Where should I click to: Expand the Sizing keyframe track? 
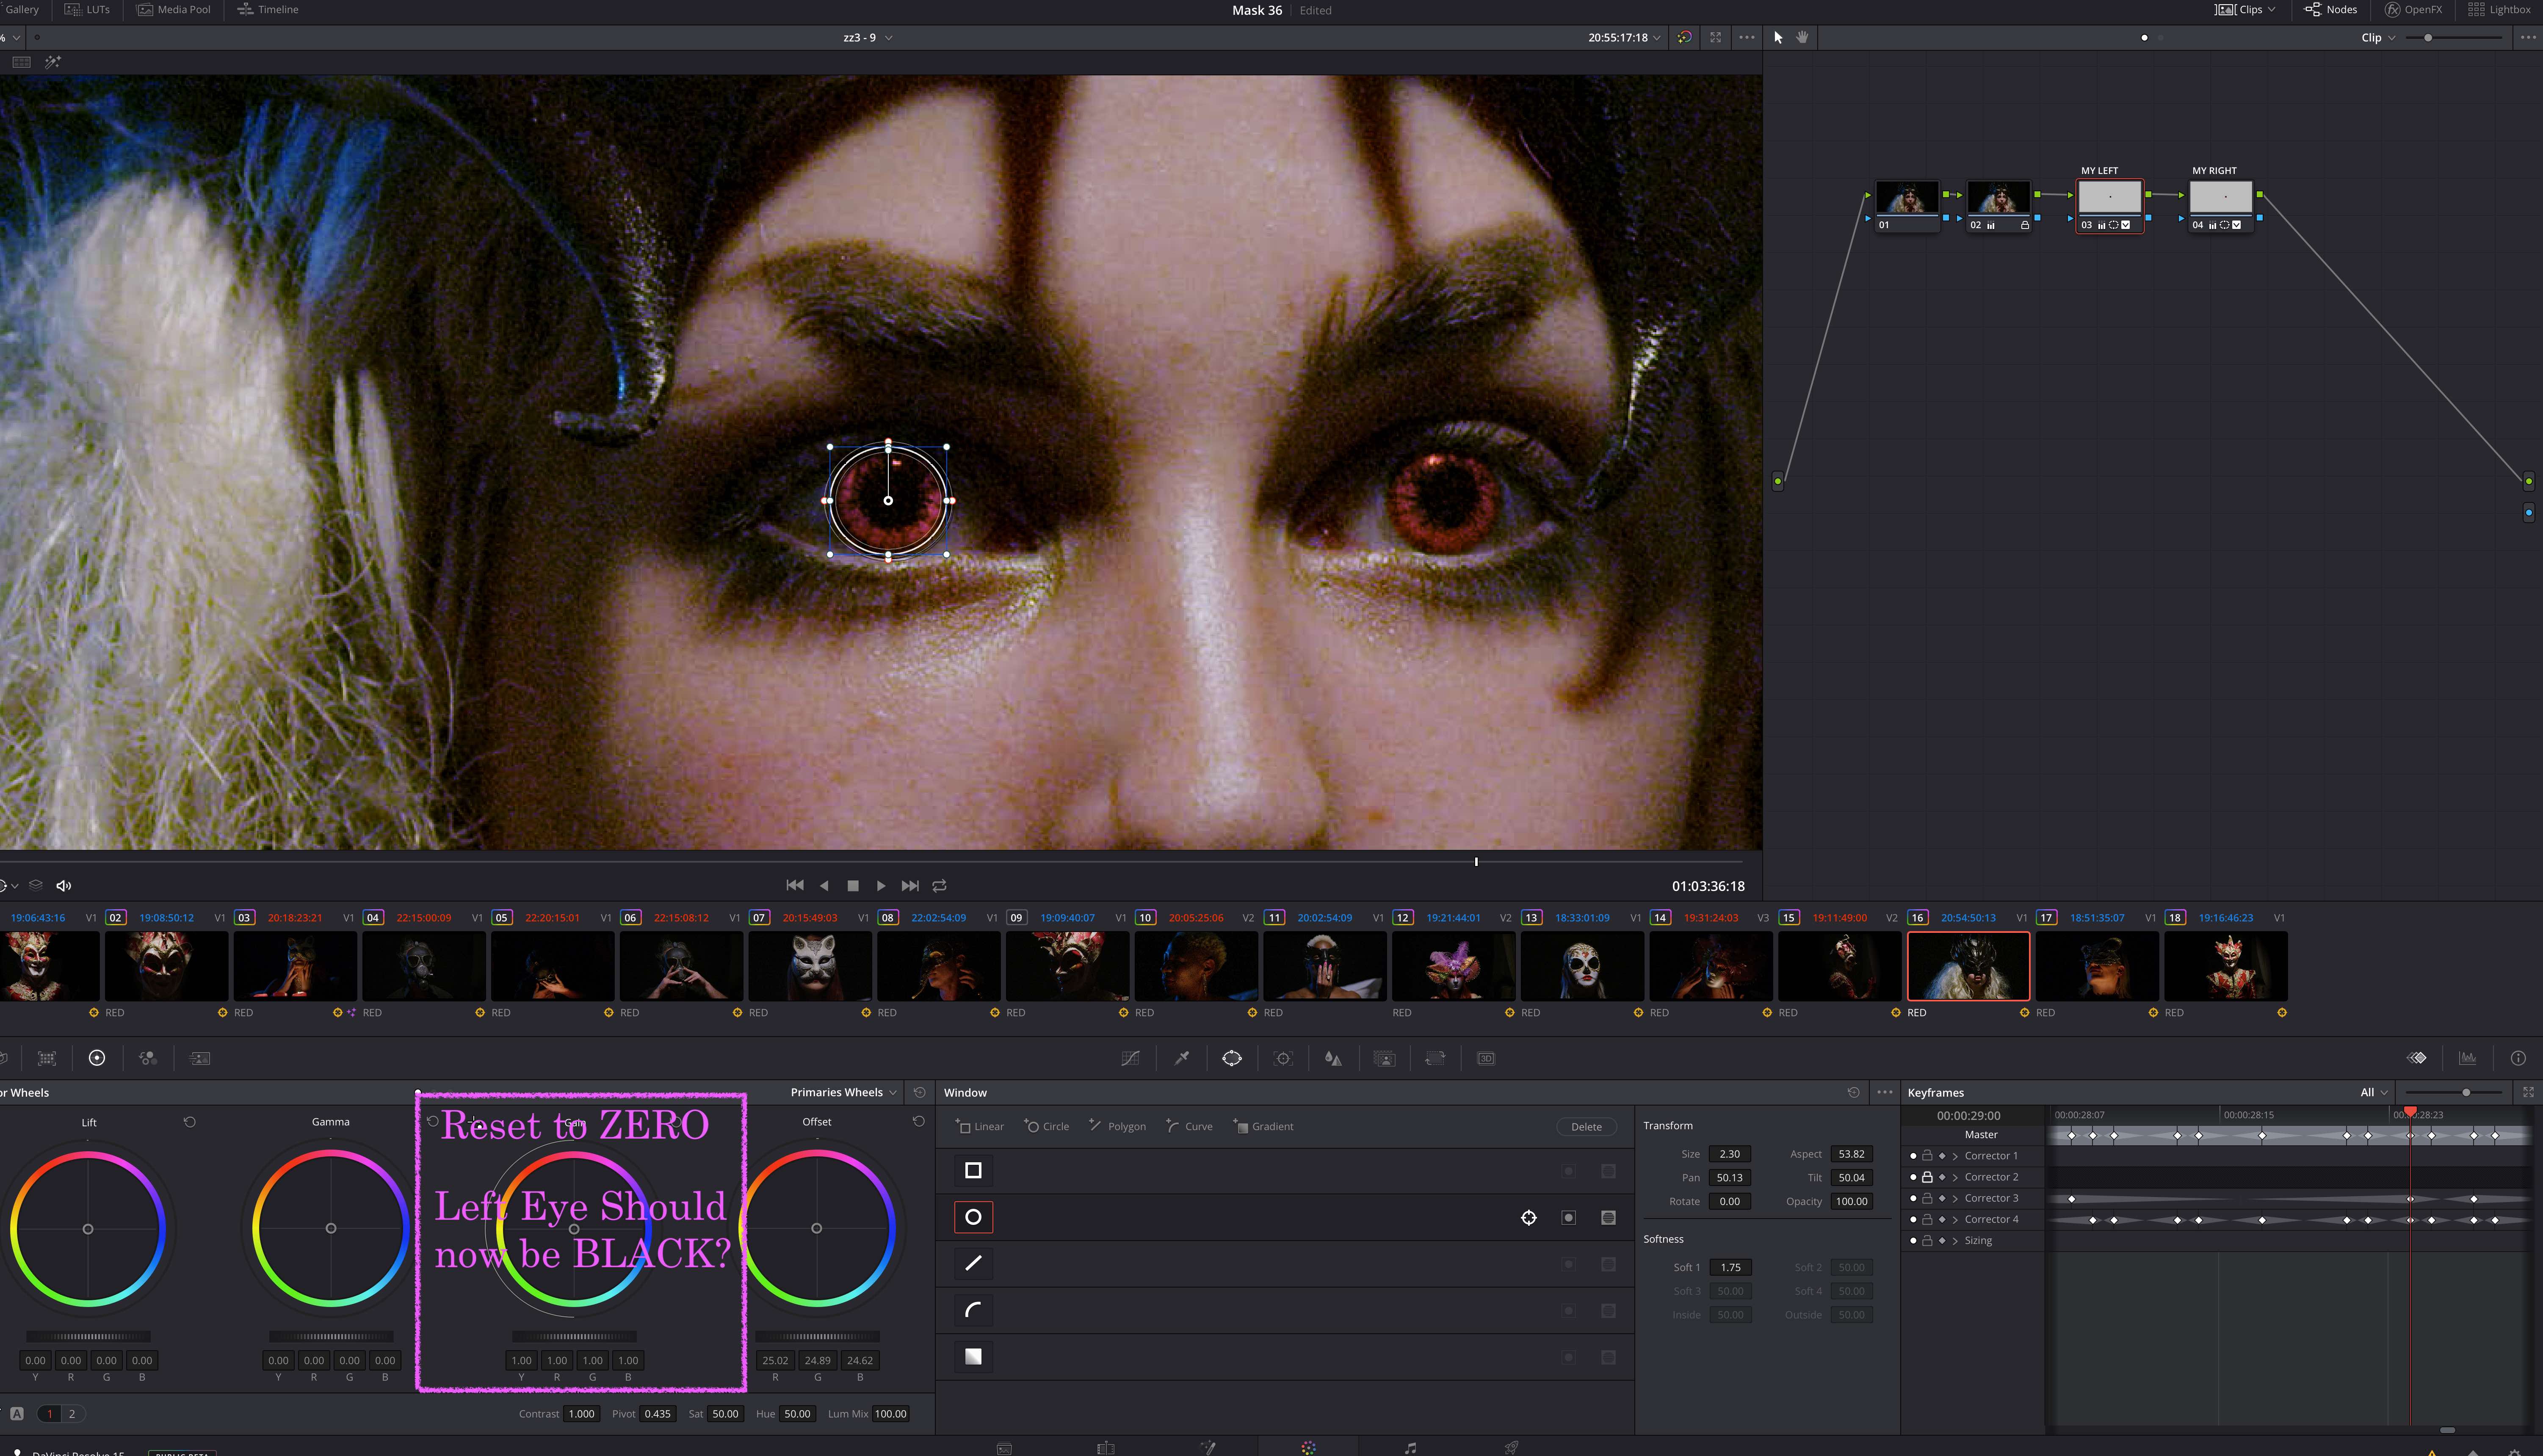1955,1241
